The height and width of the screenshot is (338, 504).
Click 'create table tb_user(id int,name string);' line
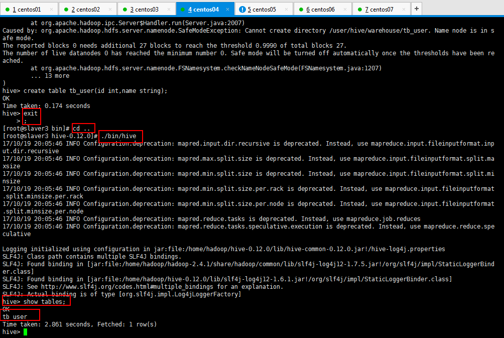pos(95,91)
